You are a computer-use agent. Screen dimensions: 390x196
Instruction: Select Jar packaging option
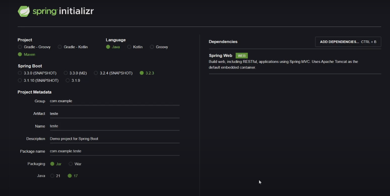[x=56, y=164]
